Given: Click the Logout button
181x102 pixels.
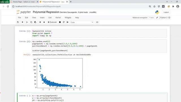Looking at the screenshot, I should [x=166, y=12].
